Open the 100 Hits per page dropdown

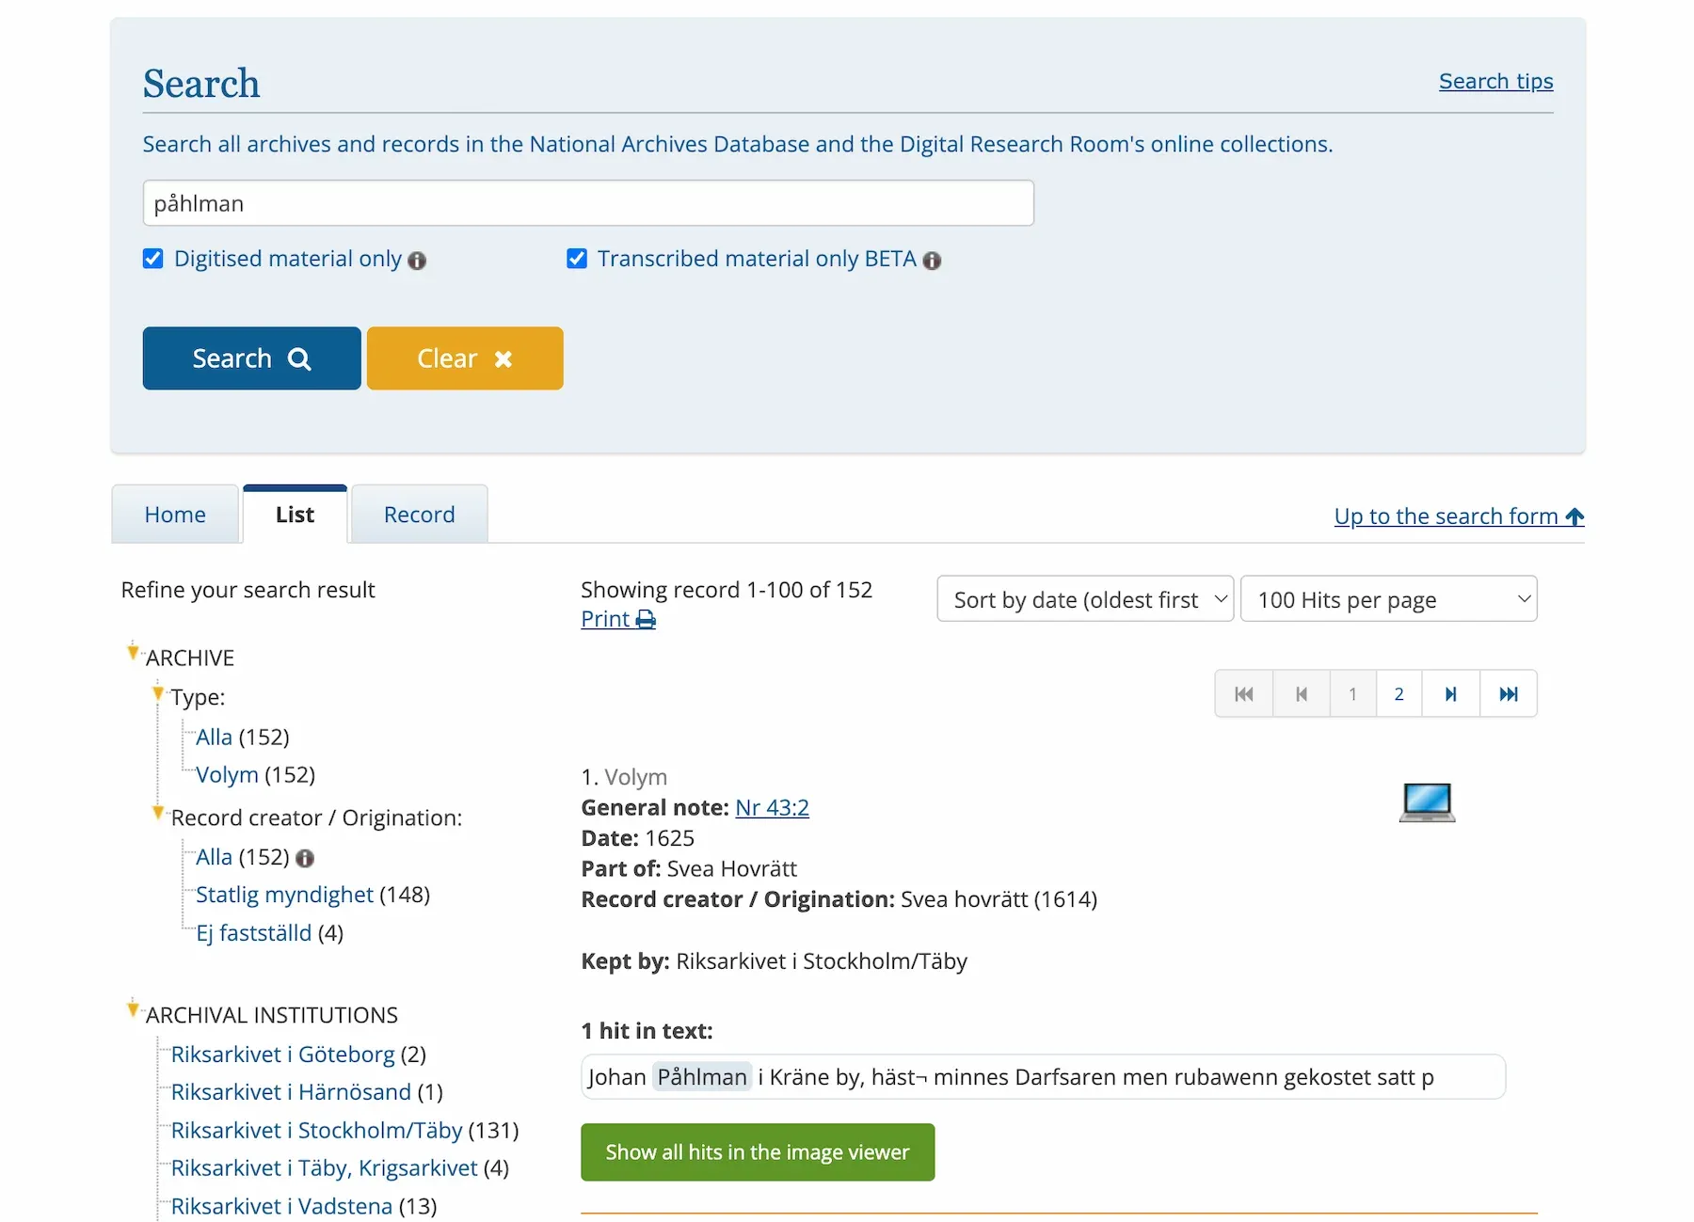[1388, 599]
